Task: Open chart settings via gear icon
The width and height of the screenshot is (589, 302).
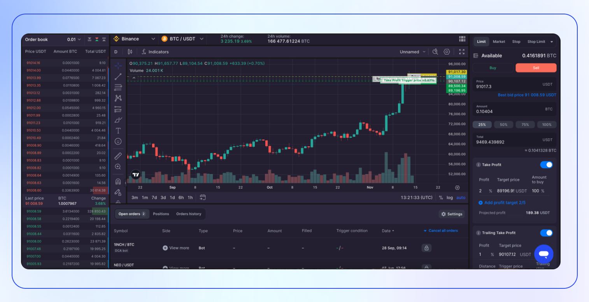Action: coord(446,51)
